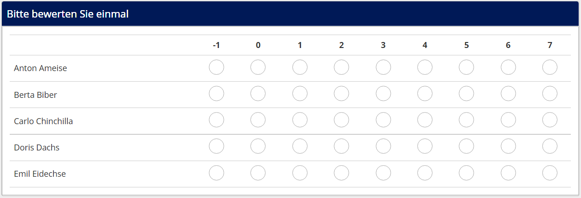
Task: Set Carlo Chinchilla's rating to 2
Action: click(341, 120)
